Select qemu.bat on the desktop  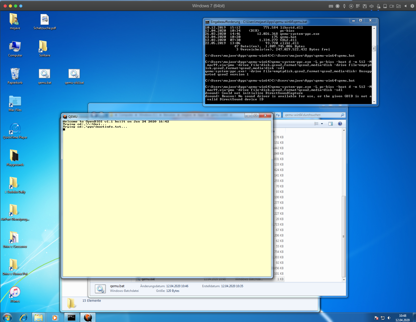click(44, 76)
